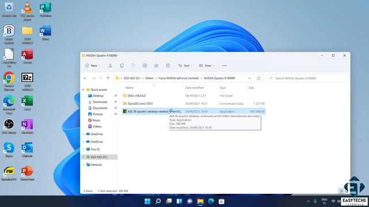
Task: Expand the ESD-ISO (D:) tree node
Action: click(x=83, y=157)
